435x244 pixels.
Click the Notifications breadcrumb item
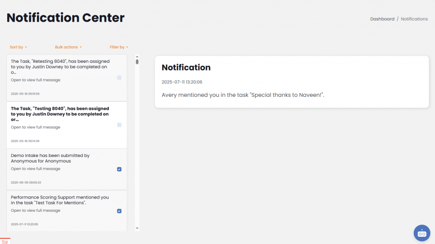pos(414,19)
